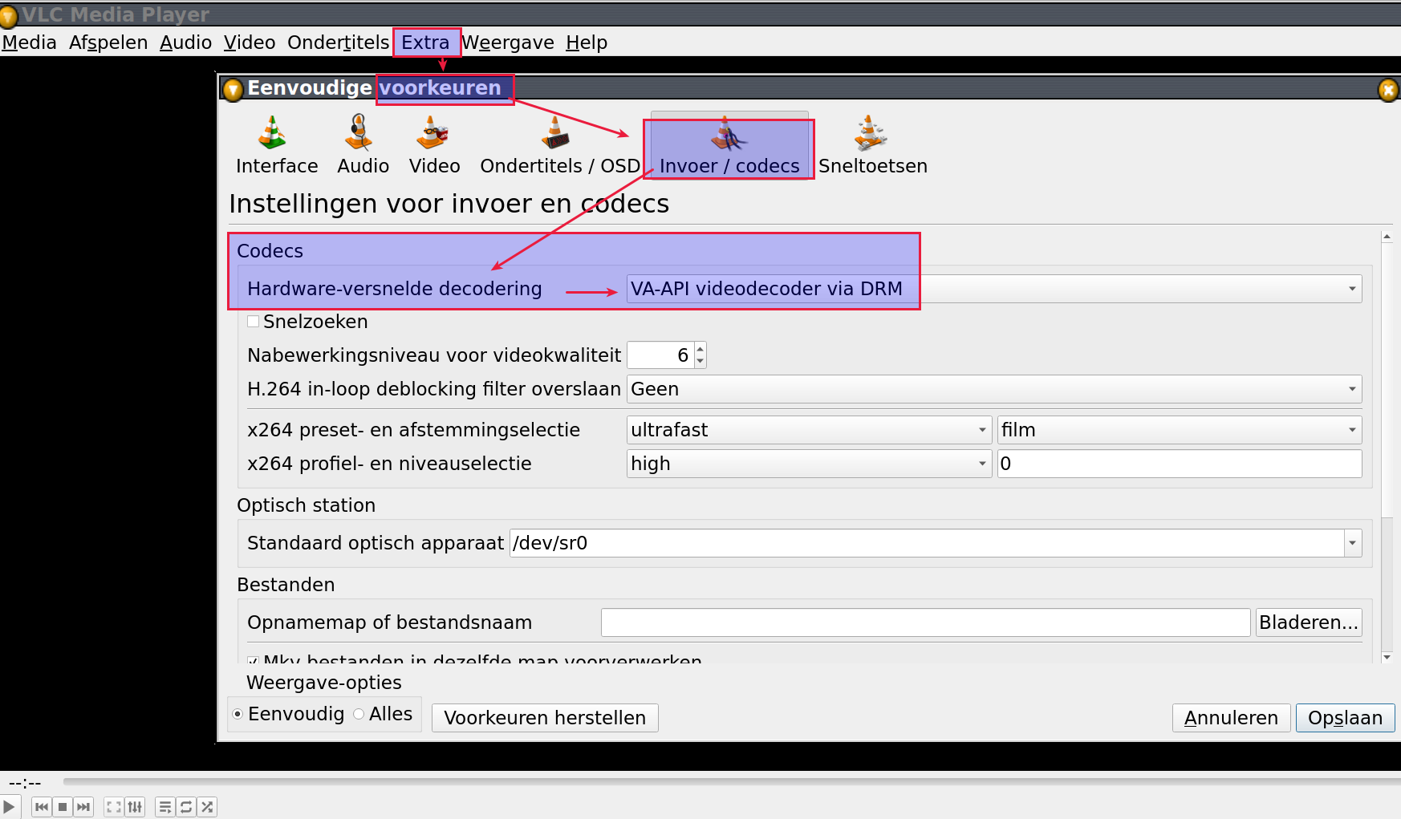
Task: Open the Interface preferences category
Action: (277, 146)
